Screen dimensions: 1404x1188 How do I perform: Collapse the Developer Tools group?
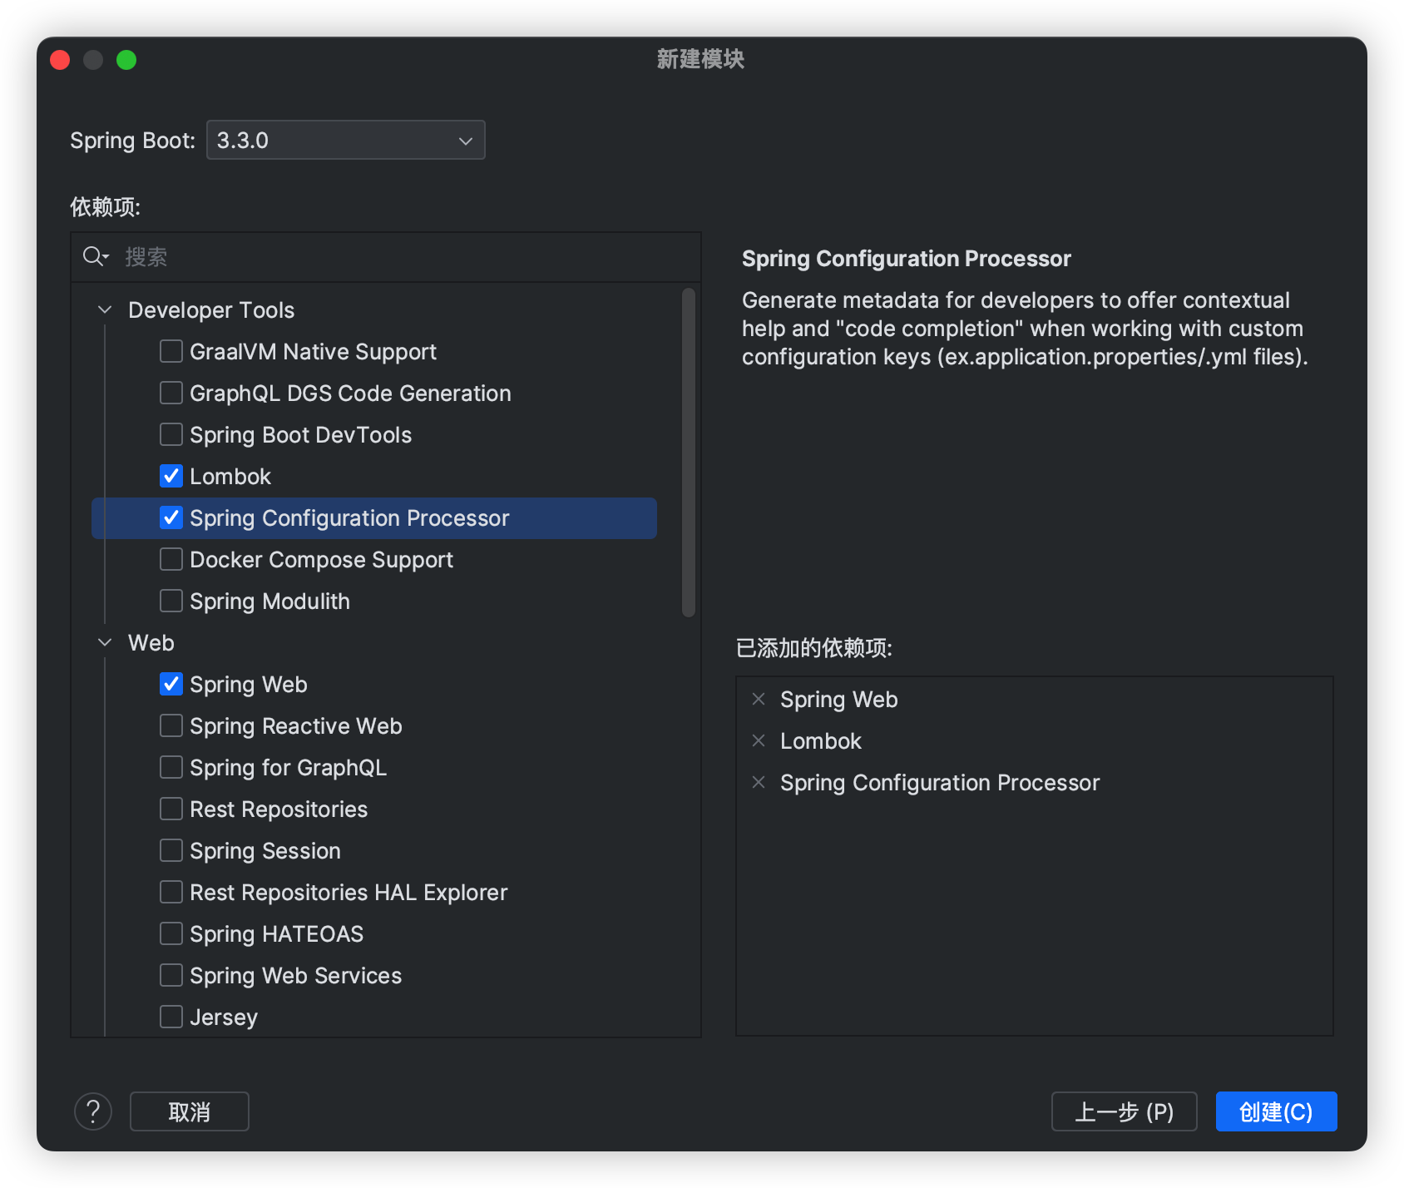(105, 309)
